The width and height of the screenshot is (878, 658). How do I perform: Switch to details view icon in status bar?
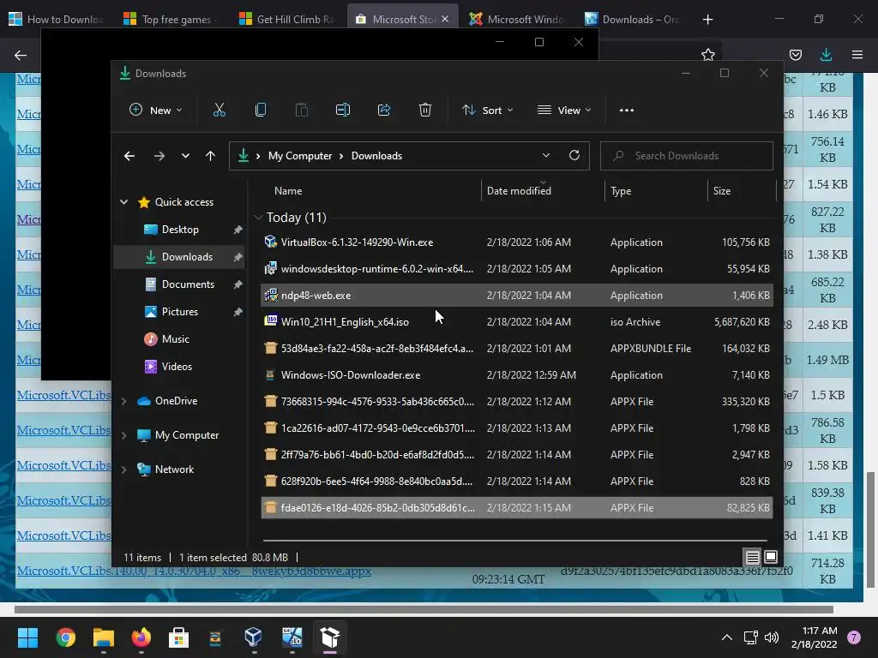click(752, 557)
